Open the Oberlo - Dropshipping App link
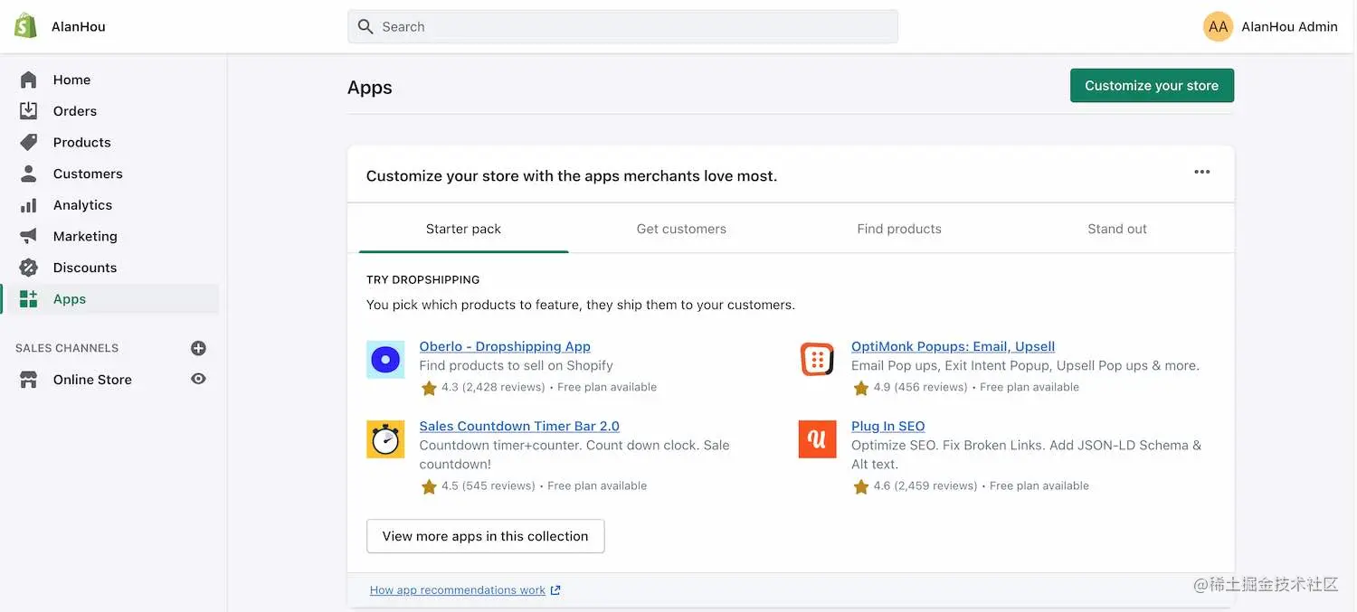This screenshot has height=612, width=1357. point(504,345)
